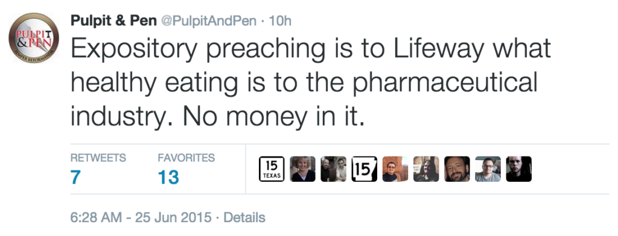618x236 pixels.
Task: Click the 15 Texas highway sign avatar
Action: point(272,169)
